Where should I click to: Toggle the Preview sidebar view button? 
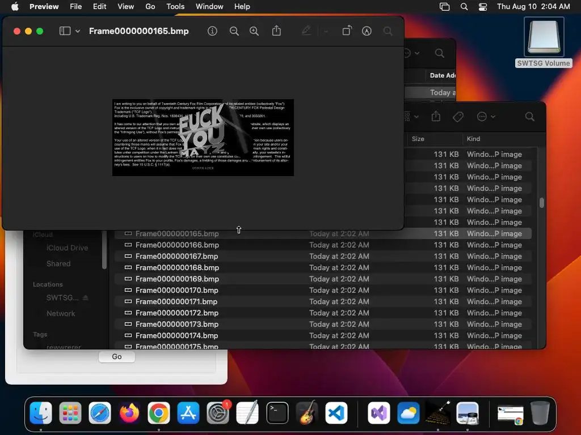pyautogui.click(x=65, y=31)
